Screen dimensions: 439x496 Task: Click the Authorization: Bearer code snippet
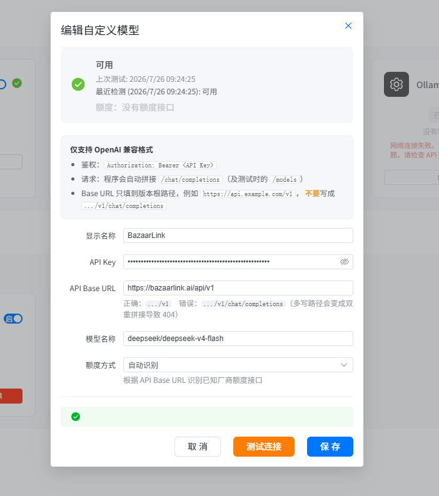tap(160, 165)
